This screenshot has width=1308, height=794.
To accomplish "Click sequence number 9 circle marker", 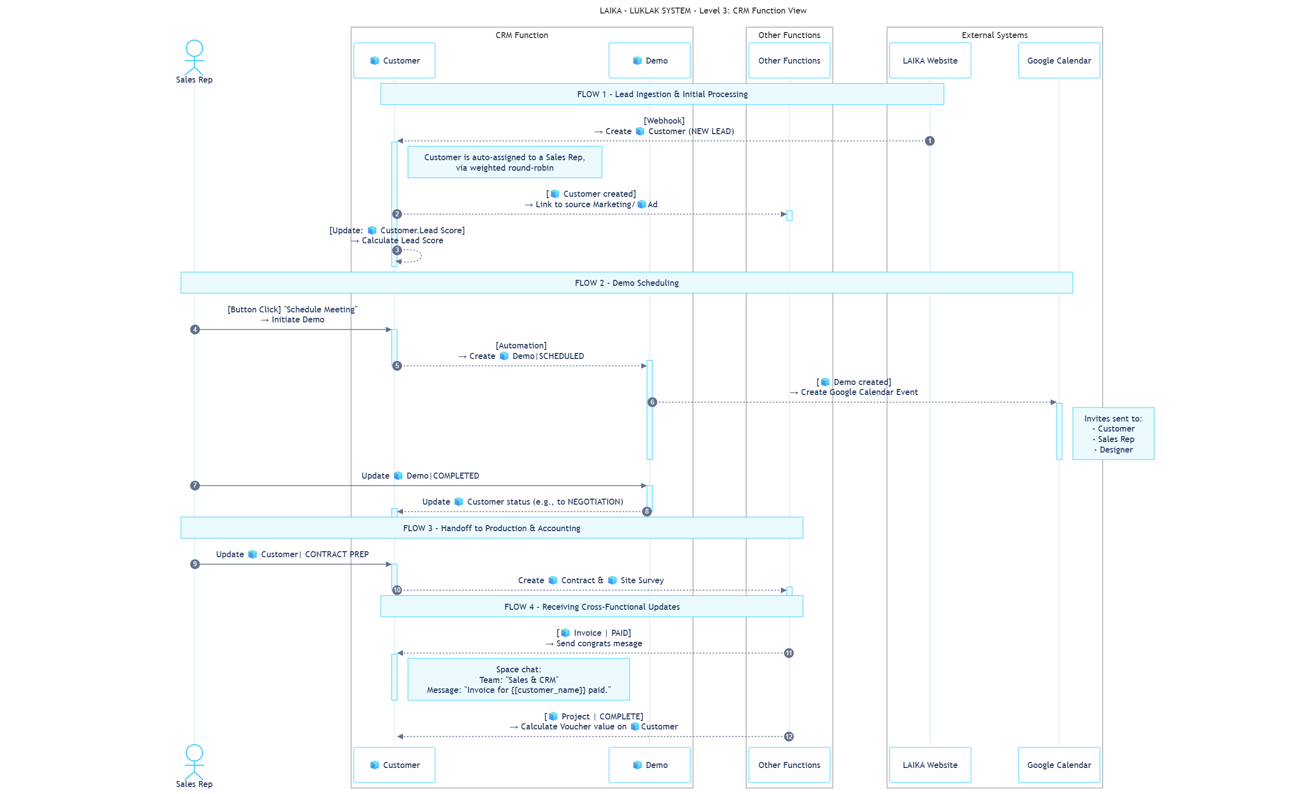I will pyautogui.click(x=195, y=564).
